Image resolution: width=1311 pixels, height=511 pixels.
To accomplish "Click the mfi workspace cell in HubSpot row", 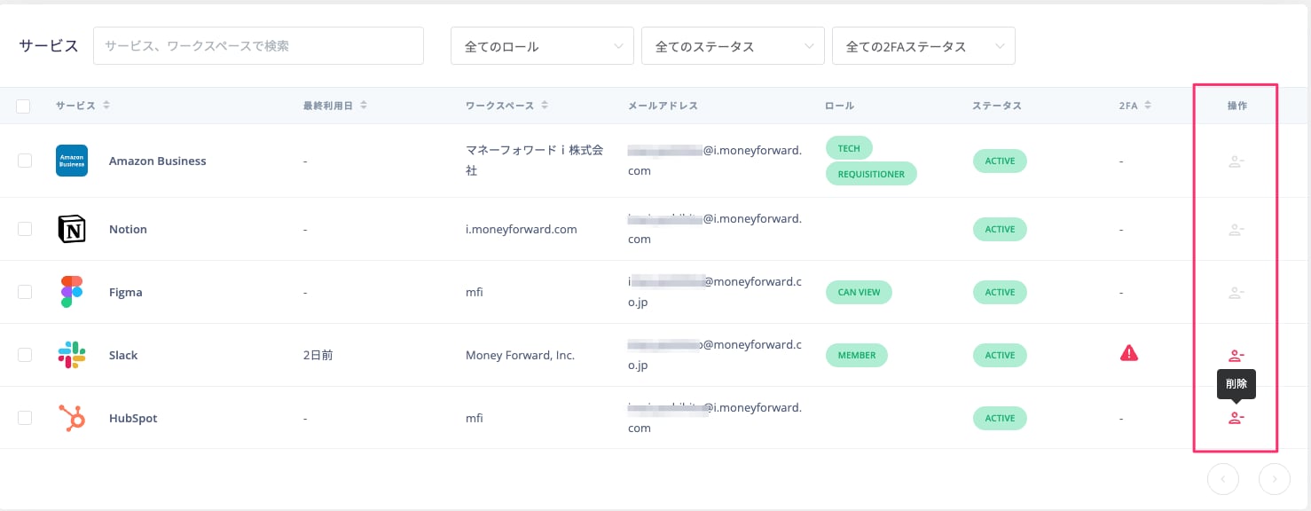I will pos(475,419).
